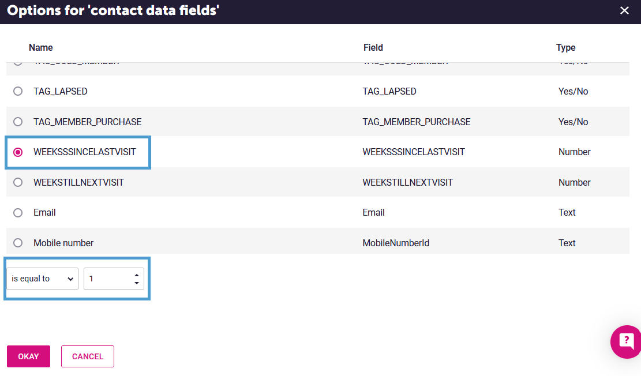Open the 'is equal to' operator dropdown
The height and width of the screenshot is (376, 641).
point(42,279)
